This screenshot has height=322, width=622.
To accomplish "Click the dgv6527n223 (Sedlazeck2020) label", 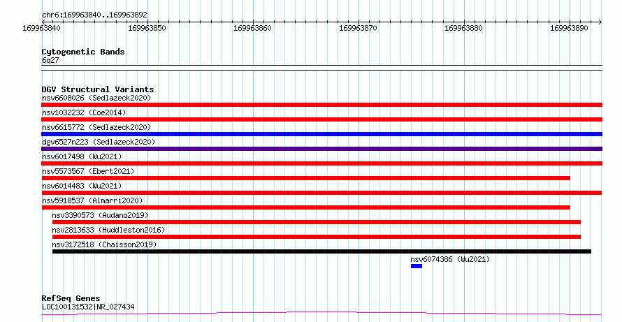I will tap(99, 142).
